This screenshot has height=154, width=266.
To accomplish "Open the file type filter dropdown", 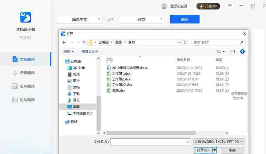I will click(219, 142).
